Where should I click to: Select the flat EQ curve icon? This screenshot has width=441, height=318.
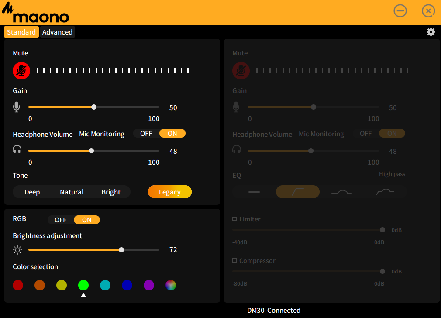tap(254, 192)
